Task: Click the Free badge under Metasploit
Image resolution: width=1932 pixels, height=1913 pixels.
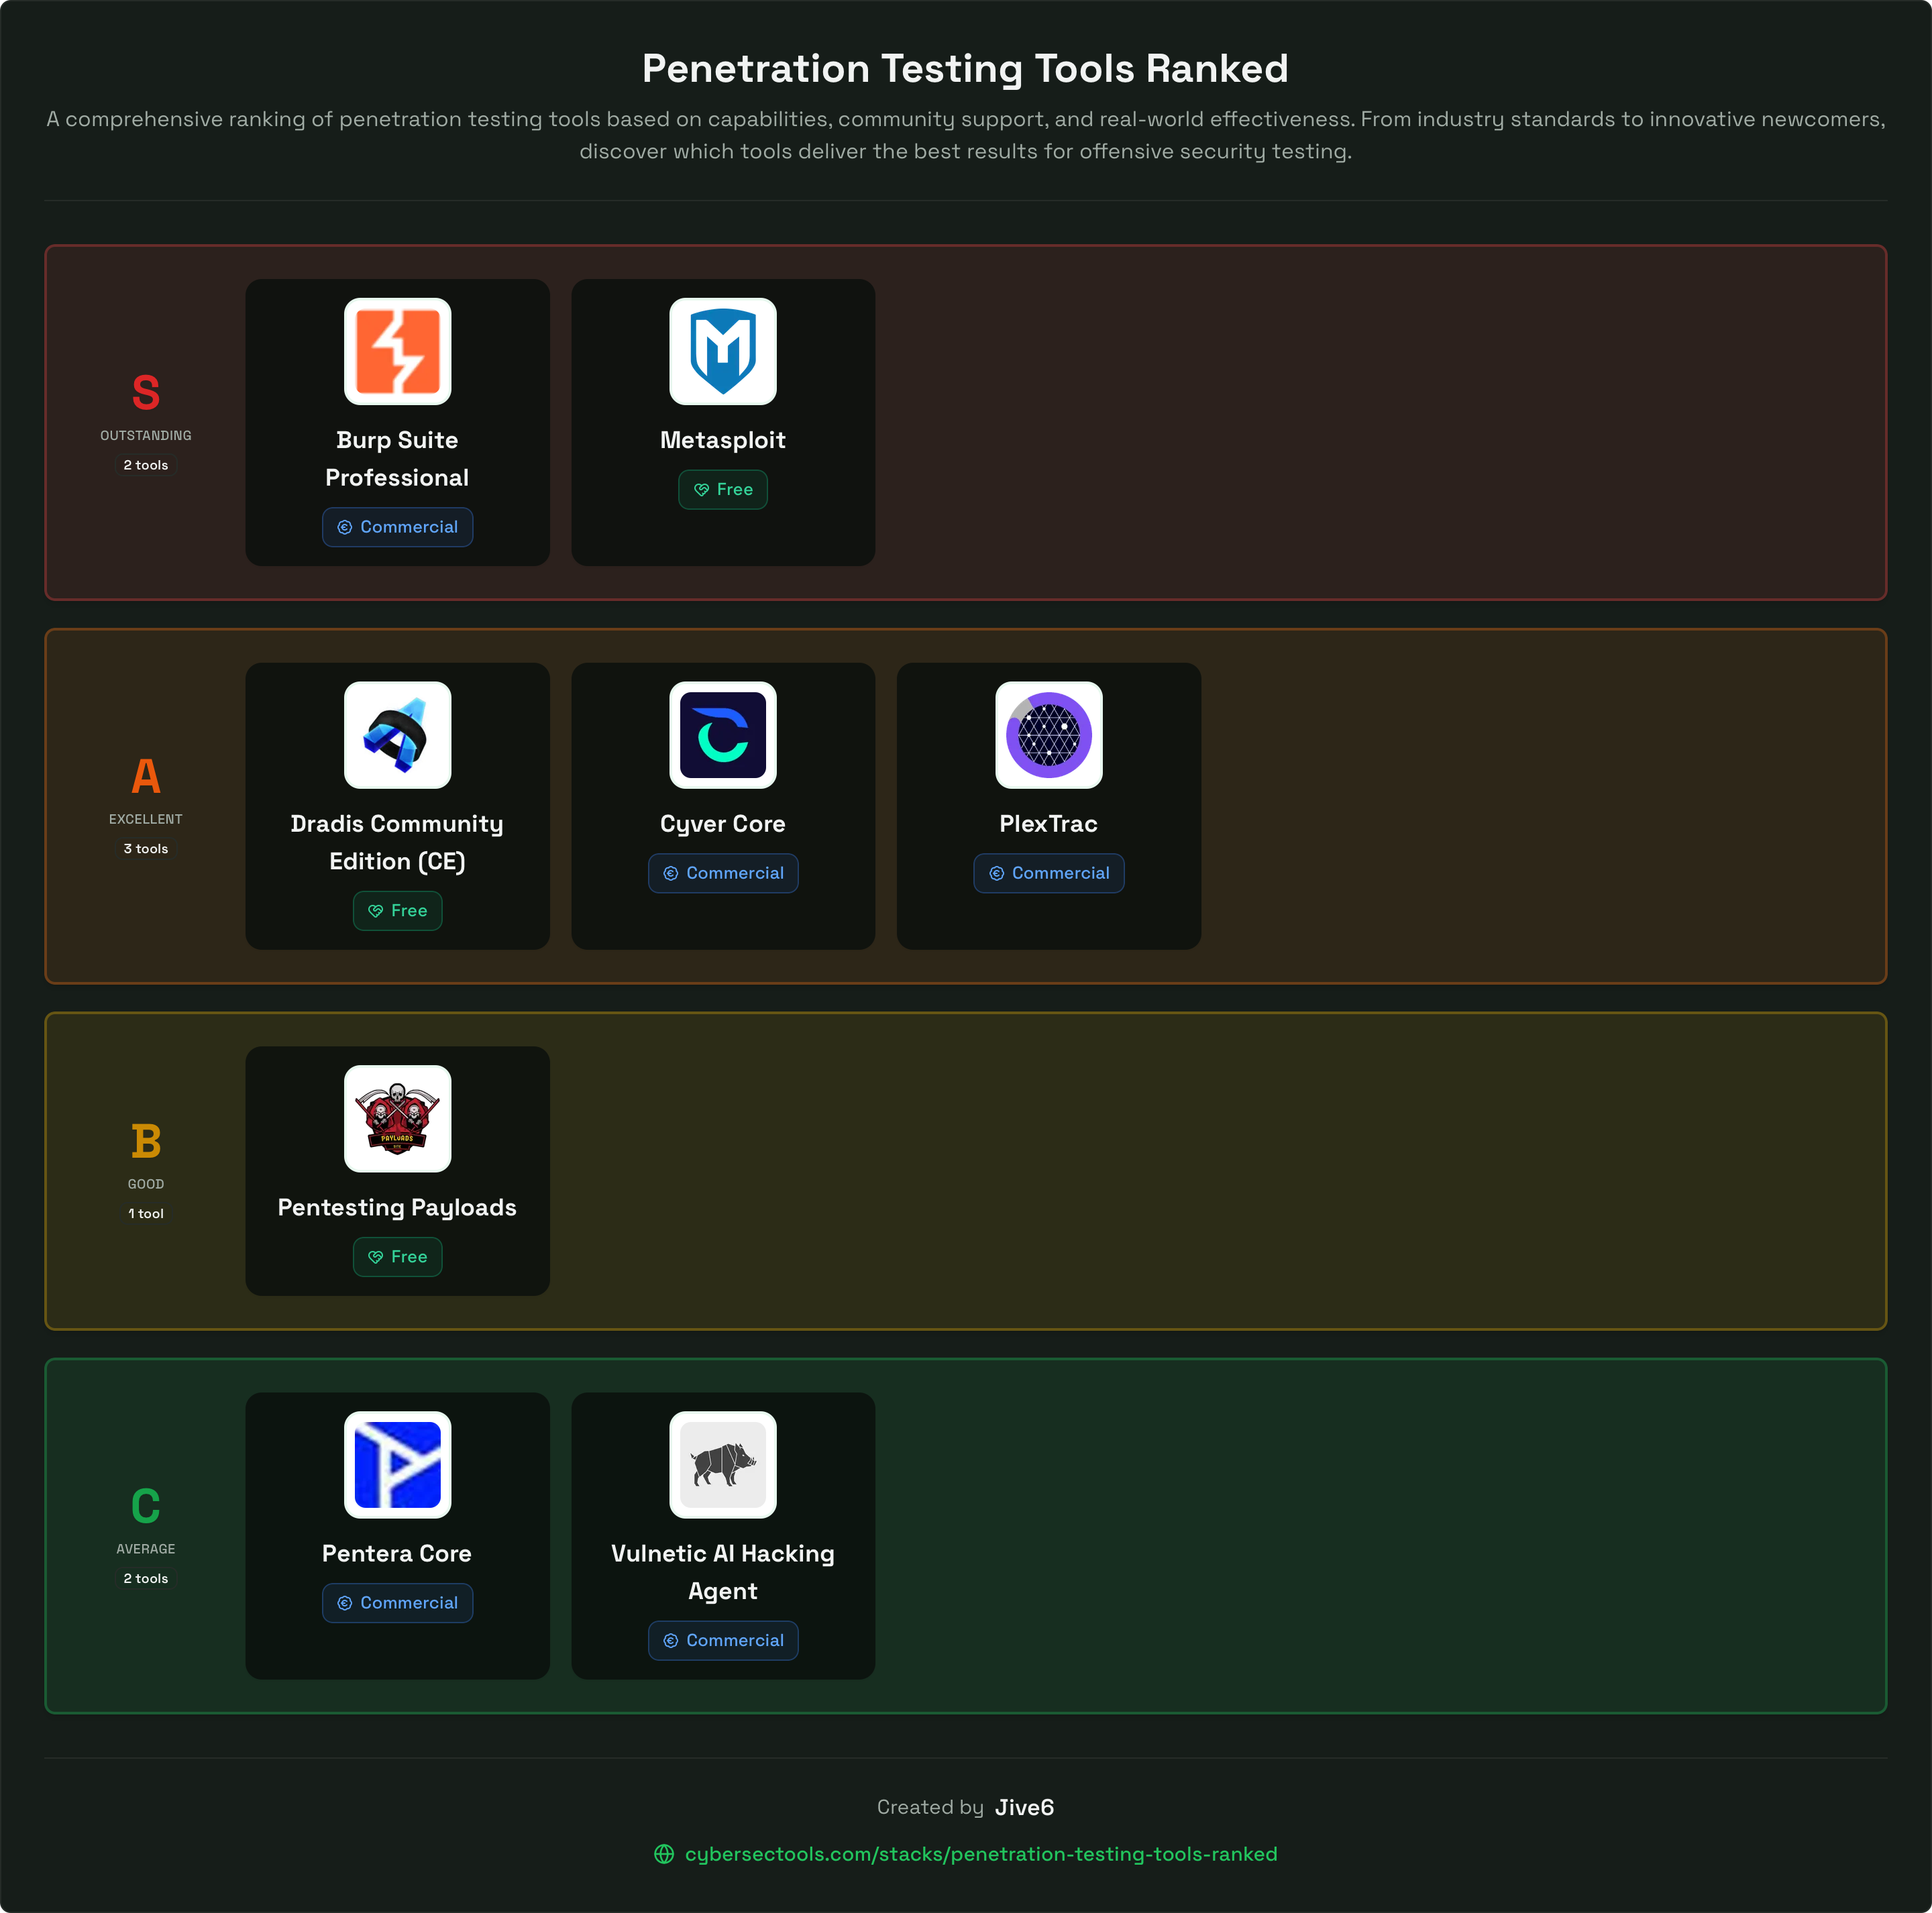Action: coord(723,489)
